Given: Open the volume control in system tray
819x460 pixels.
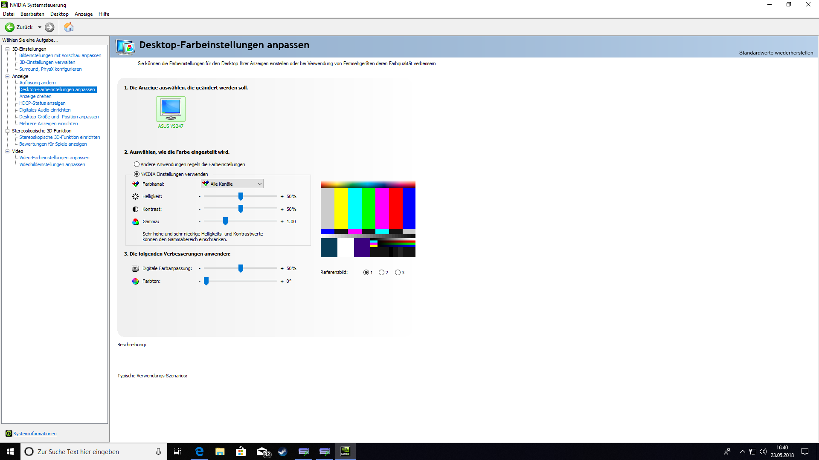Looking at the screenshot, I should [763, 451].
